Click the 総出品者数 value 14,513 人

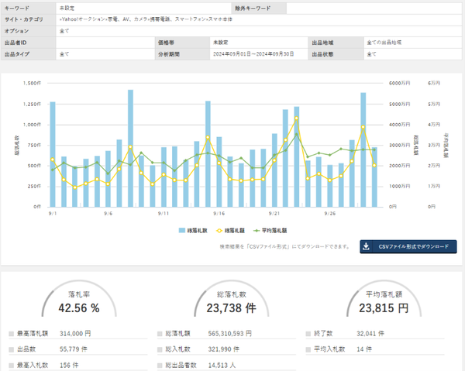(x=222, y=365)
